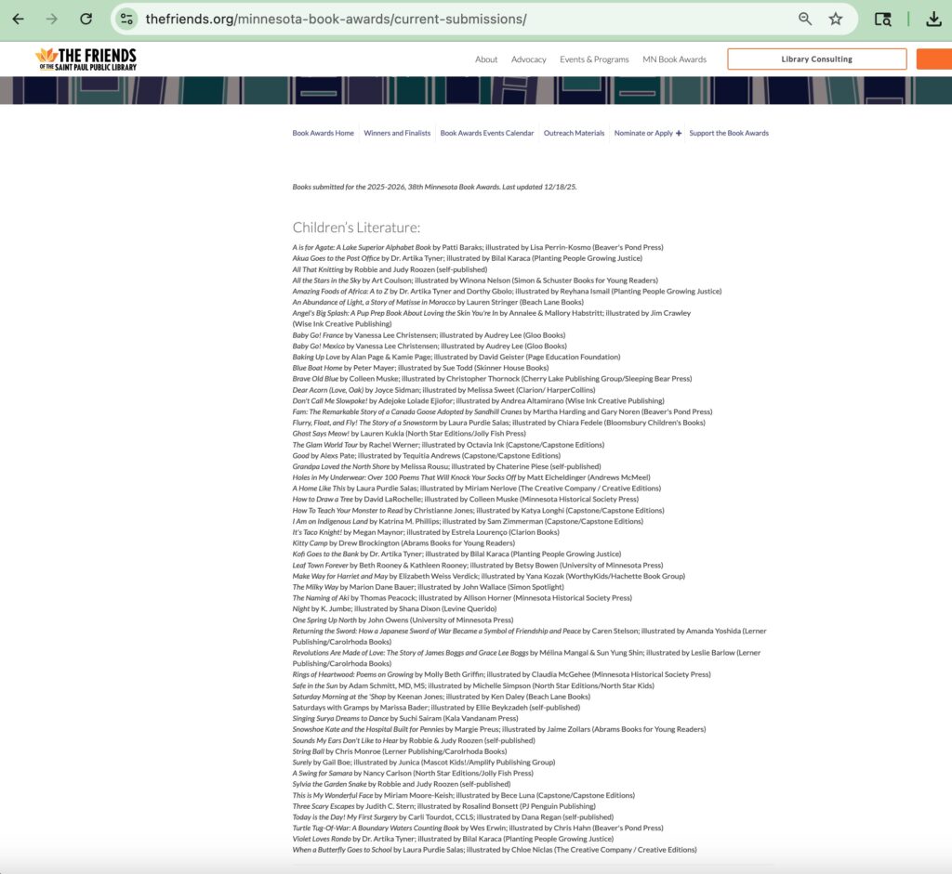
Task: Go to Book Awards Home link
Action: 323,134
